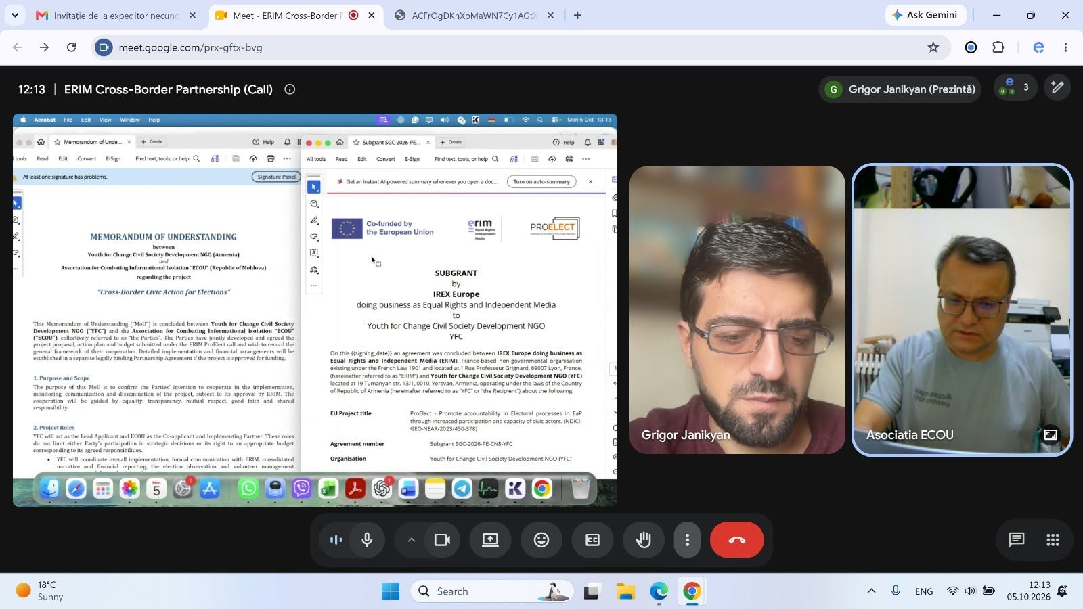Click the address bar showing meet.google.com
Image resolution: width=1083 pixels, height=609 pixels.
pyautogui.click(x=521, y=47)
